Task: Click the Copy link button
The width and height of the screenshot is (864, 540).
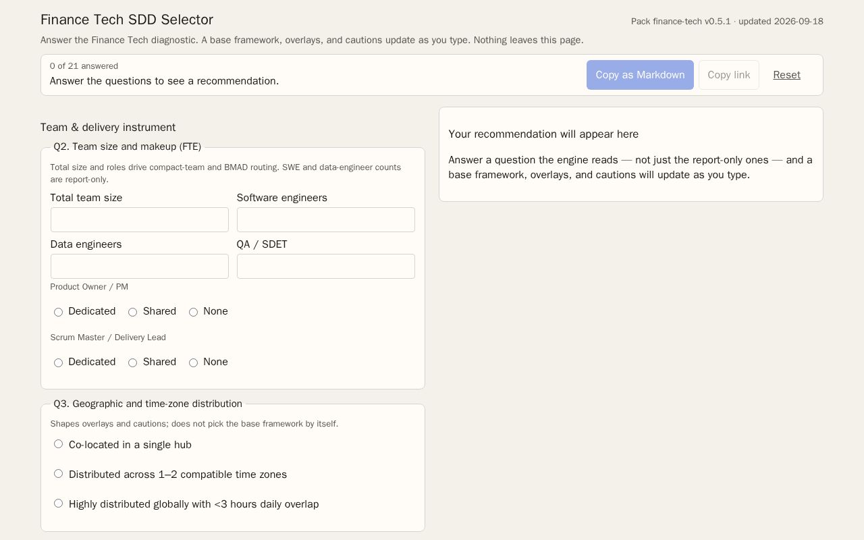Action: tap(729, 75)
